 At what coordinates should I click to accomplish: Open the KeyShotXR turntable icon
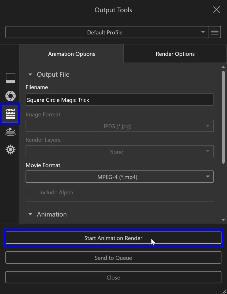(11, 132)
